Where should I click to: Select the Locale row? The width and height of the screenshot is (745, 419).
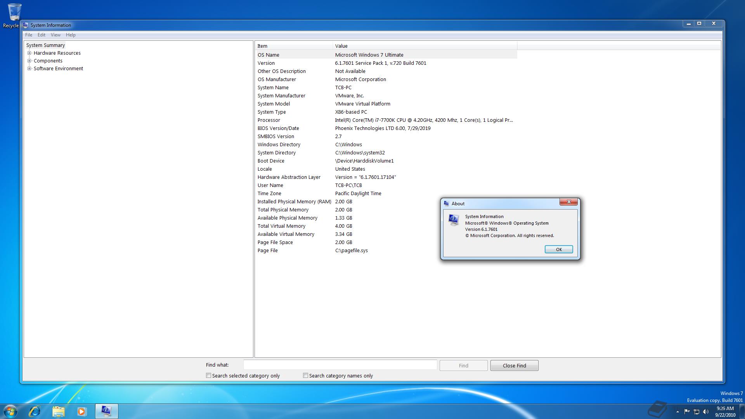tap(386, 169)
